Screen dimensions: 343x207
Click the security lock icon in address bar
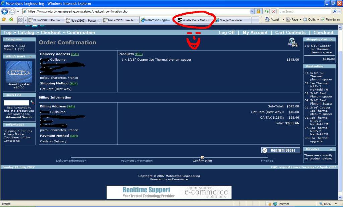pos(259,11)
